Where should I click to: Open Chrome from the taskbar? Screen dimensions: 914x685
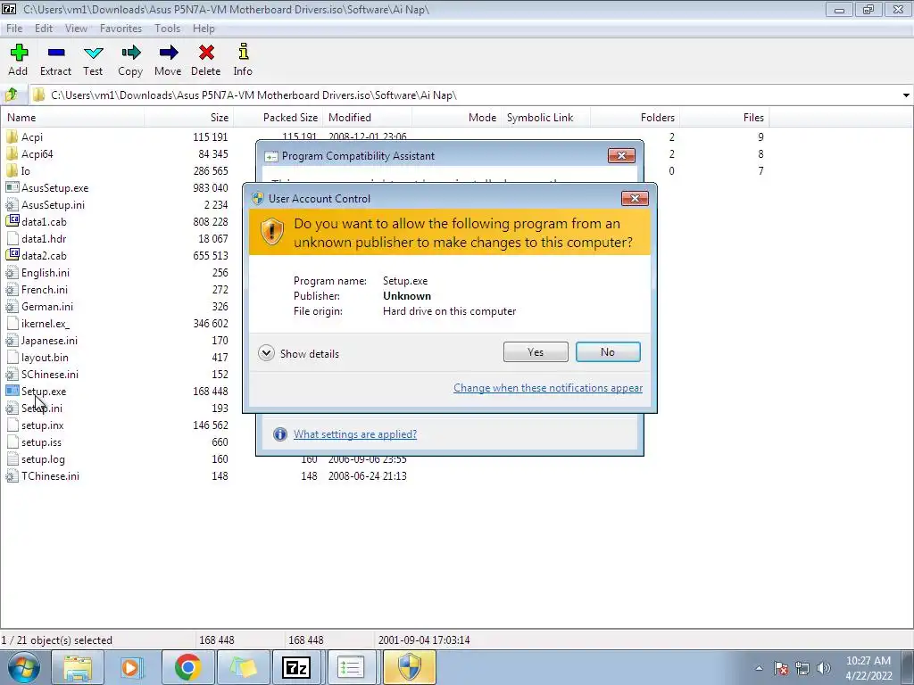[x=187, y=667]
